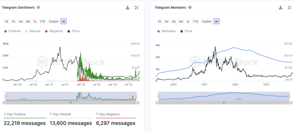This screenshot has width=295, height=132.
Task: Select YTD range on Telegram Members chart
Action: pos(195,22)
